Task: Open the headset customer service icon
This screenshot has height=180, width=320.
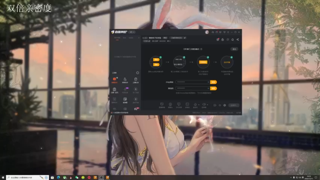Action: (213, 32)
